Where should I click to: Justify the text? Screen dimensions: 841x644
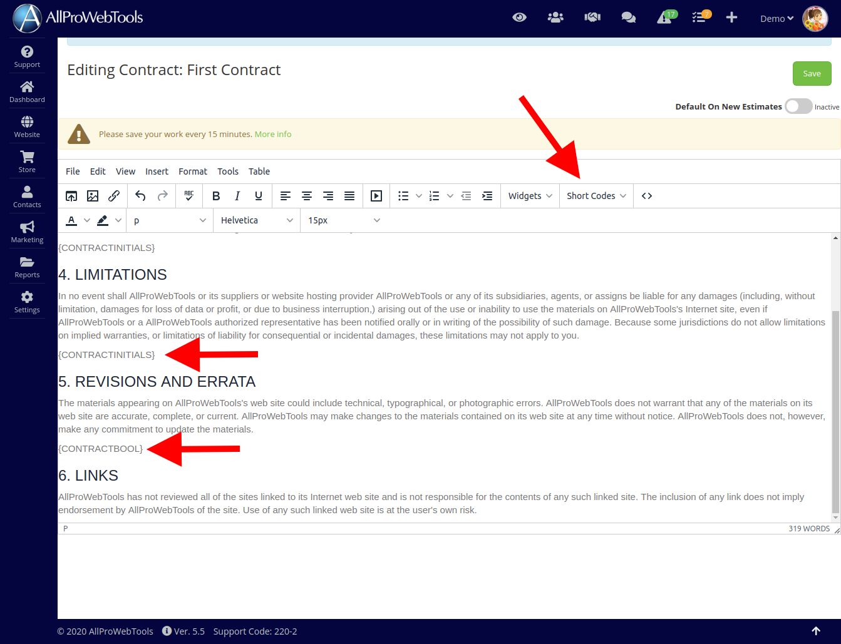(x=349, y=196)
